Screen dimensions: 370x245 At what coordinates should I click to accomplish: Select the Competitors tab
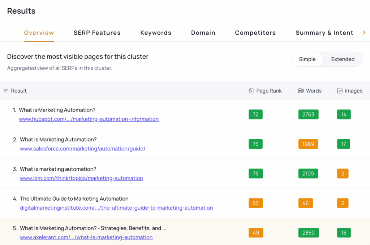[x=255, y=33]
